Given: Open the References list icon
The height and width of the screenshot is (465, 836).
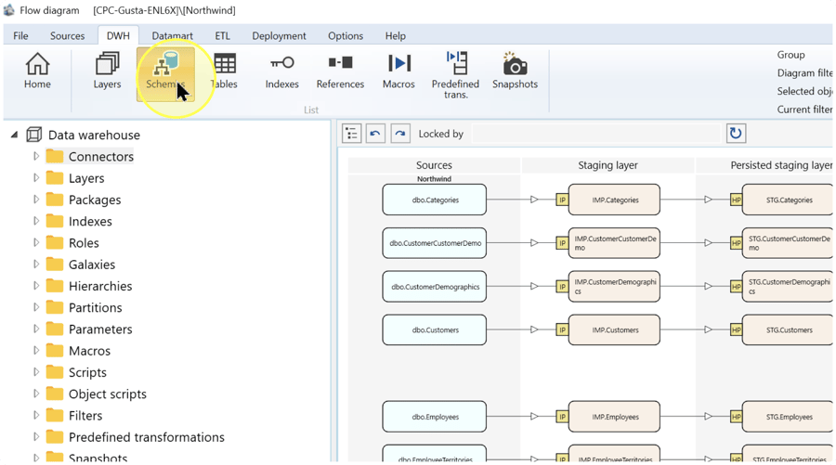Looking at the screenshot, I should pyautogui.click(x=340, y=71).
